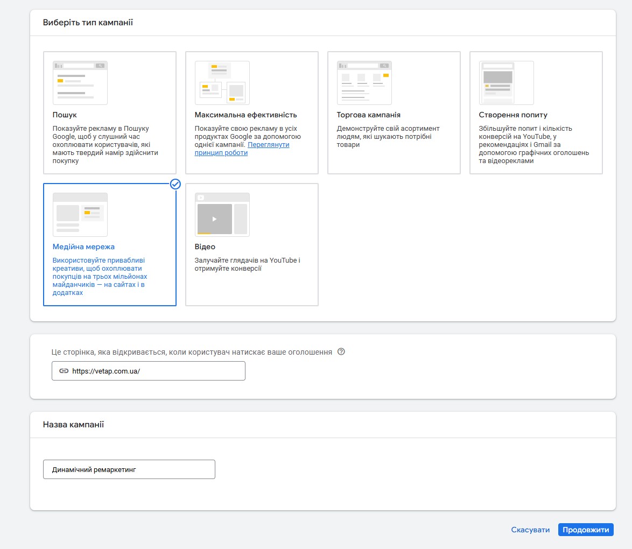Click the Search campaign illustration icon
The image size is (632, 549).
coord(80,82)
